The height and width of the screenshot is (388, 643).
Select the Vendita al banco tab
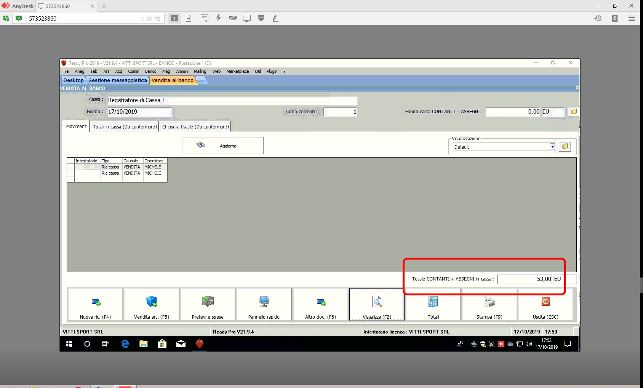173,80
